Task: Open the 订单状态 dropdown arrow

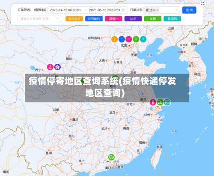Action: coord(176,10)
